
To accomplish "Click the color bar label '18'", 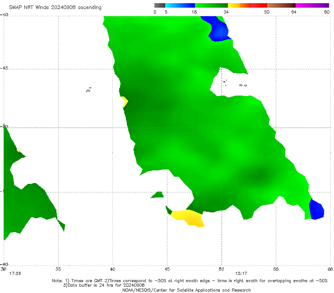I will pyautogui.click(x=194, y=12).
